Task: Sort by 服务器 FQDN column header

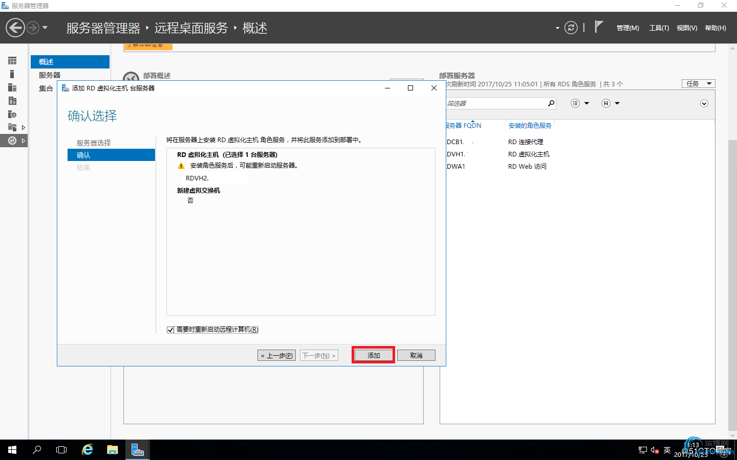Action: coord(464,125)
